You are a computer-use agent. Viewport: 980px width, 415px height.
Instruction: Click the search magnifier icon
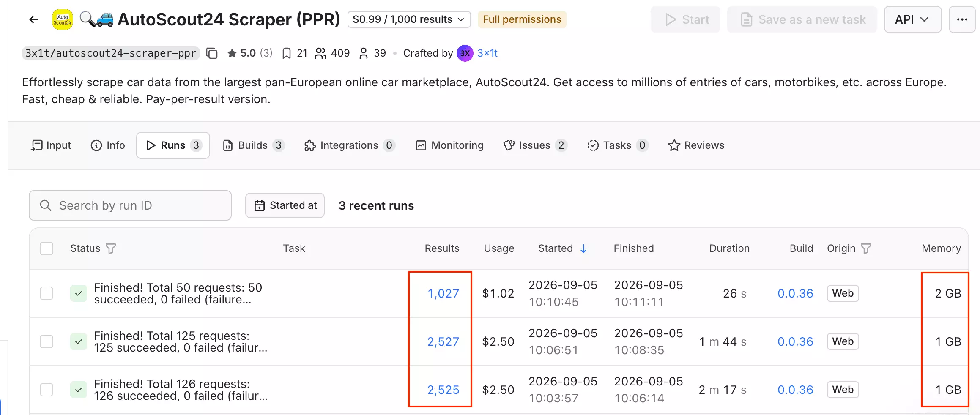tap(46, 205)
